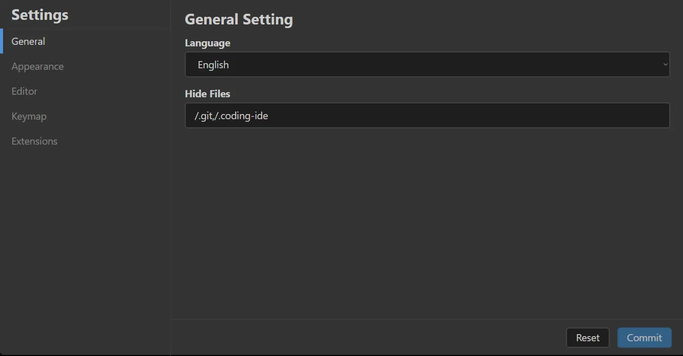The height and width of the screenshot is (356, 683).
Task: Click the Settings panel title
Action: (40, 15)
